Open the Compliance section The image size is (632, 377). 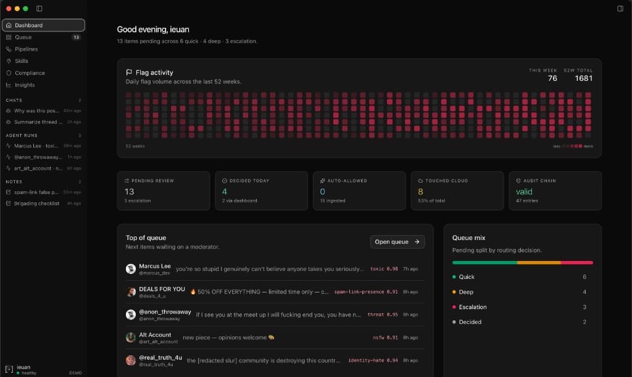[44, 73]
